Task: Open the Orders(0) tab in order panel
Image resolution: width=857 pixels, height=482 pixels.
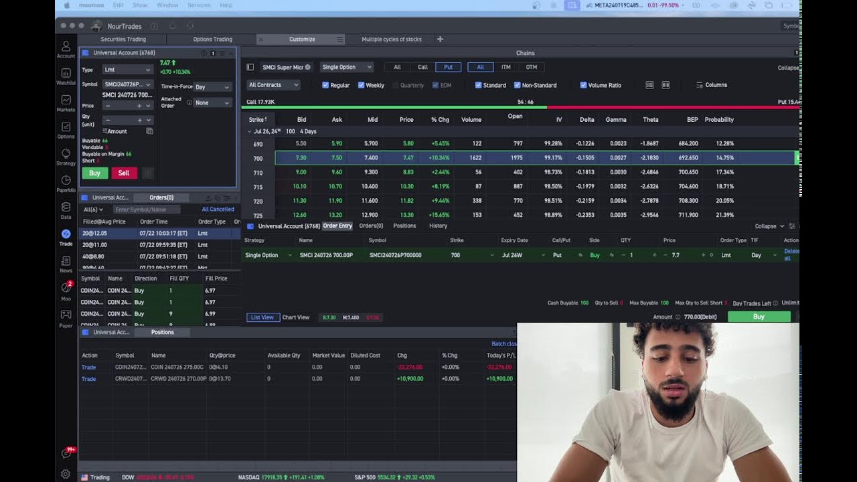Action: (x=371, y=226)
